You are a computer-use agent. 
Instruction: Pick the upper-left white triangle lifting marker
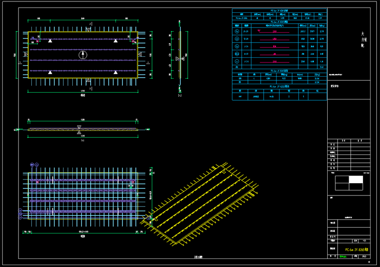[x=50, y=41]
